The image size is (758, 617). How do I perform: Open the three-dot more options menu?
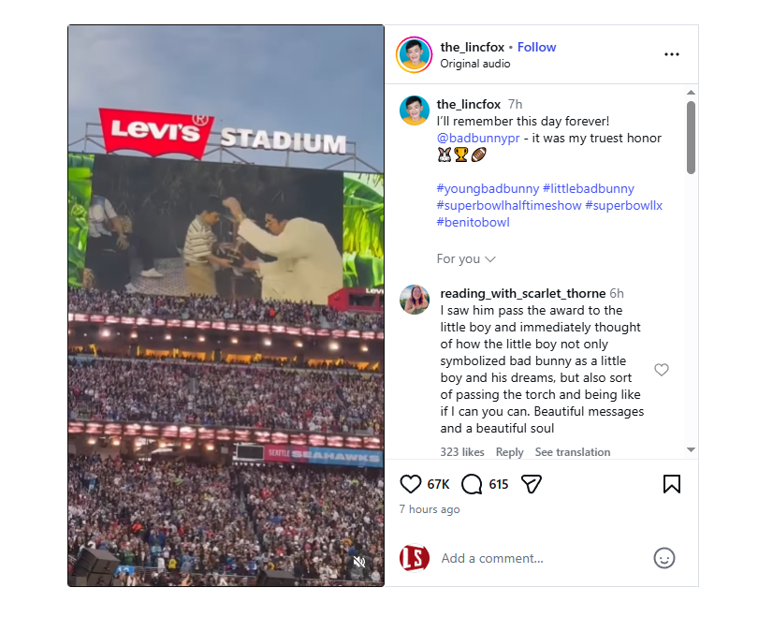[671, 54]
